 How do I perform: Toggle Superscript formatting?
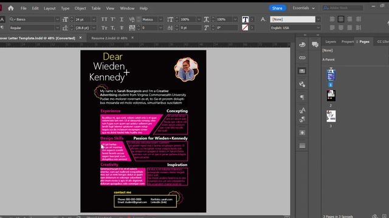point(113,19)
